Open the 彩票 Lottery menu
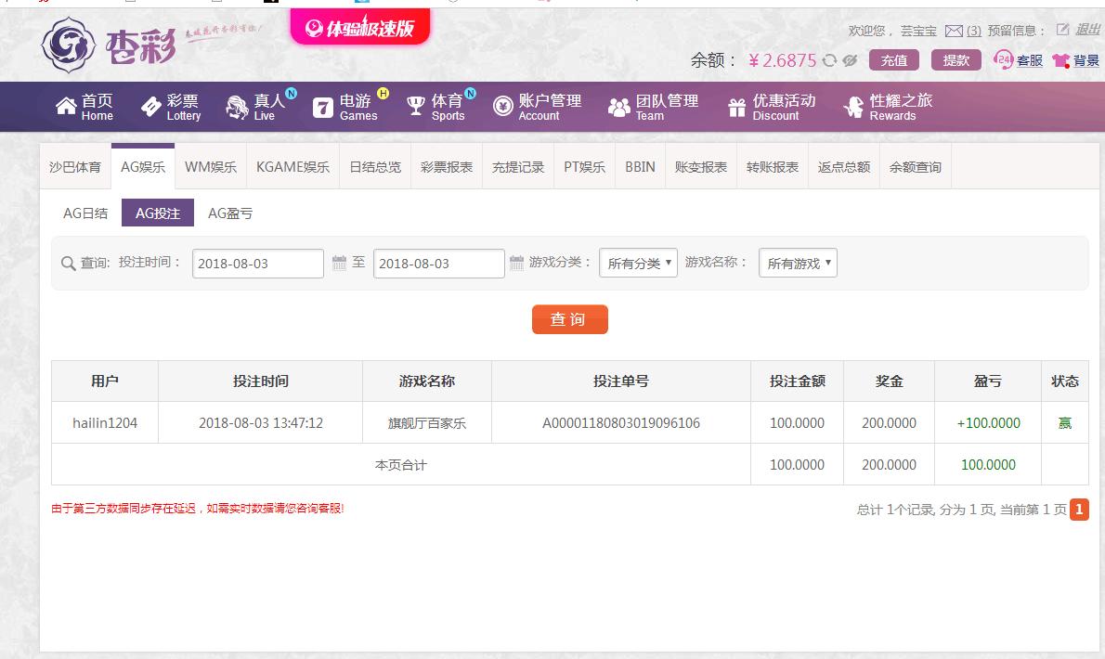Image resolution: width=1105 pixels, height=659 pixels. 171,107
